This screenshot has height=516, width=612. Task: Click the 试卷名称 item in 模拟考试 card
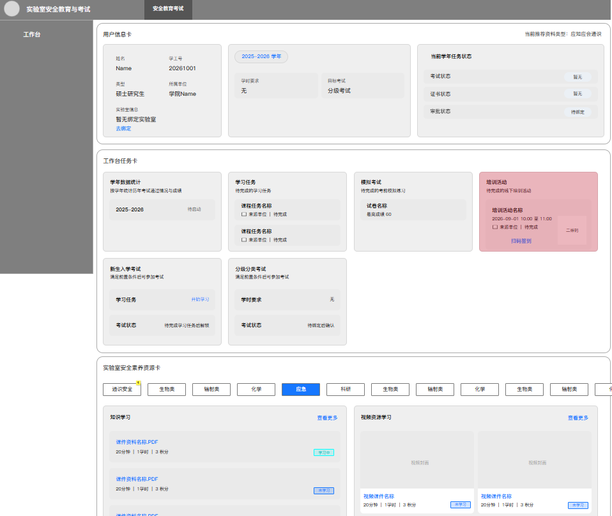coord(413,209)
